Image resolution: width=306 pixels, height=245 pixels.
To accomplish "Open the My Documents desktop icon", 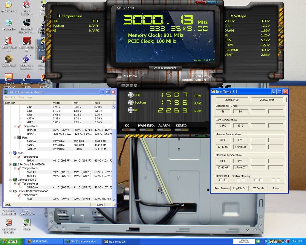I will [9, 7].
